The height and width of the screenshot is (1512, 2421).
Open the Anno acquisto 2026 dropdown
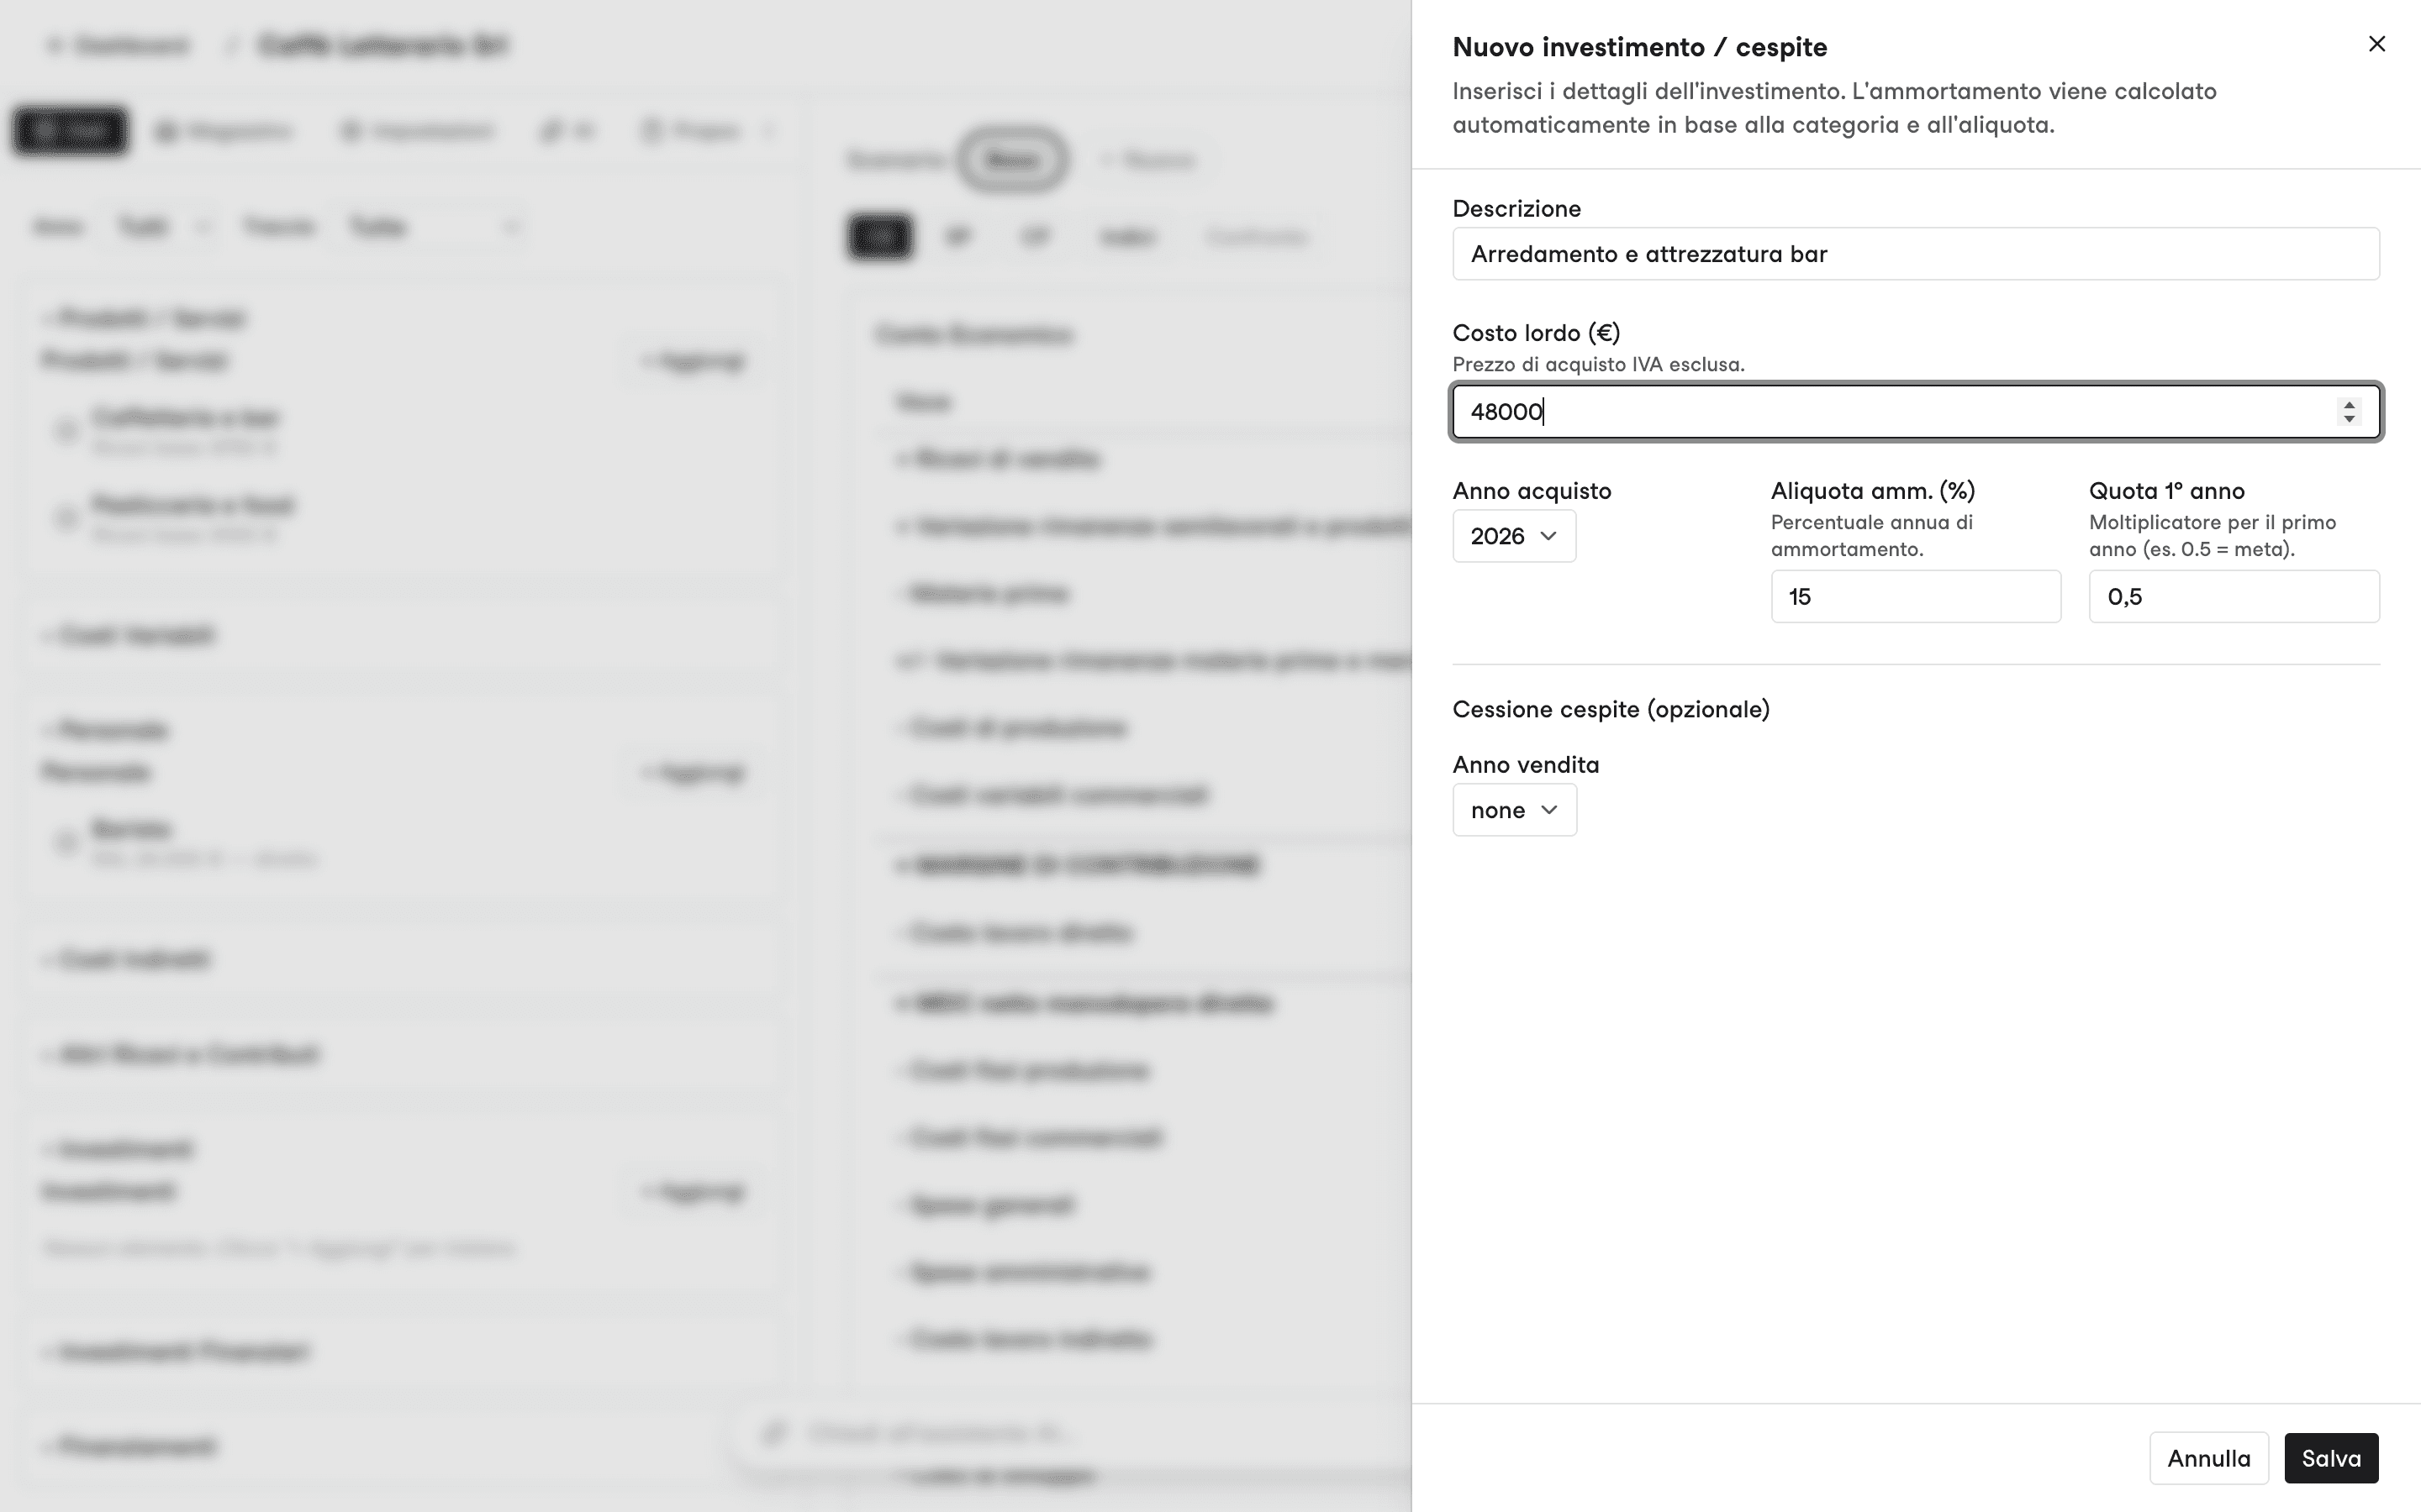click(x=1514, y=536)
